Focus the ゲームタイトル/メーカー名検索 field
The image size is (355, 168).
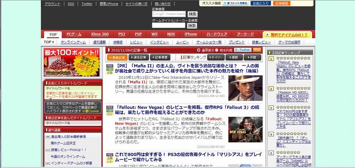tap(169, 26)
